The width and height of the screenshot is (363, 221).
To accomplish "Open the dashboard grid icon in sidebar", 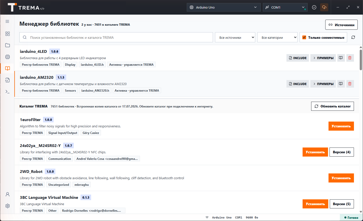I will point(8,34).
